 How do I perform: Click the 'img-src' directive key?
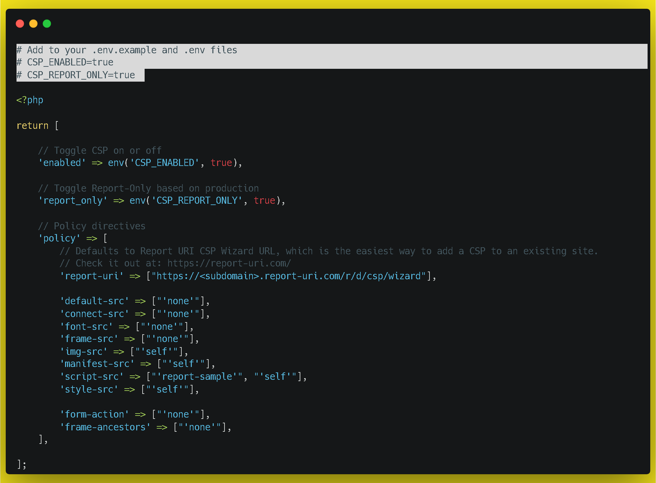click(84, 351)
